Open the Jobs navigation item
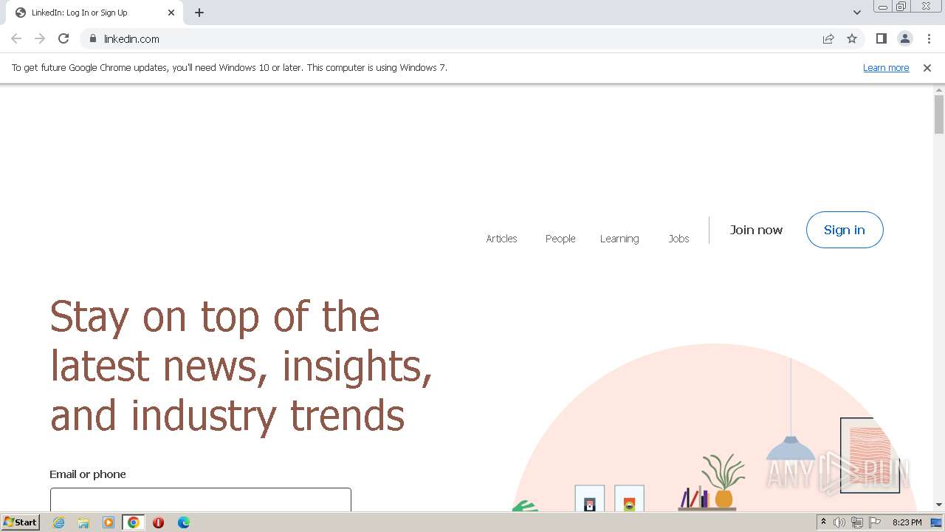 678,239
